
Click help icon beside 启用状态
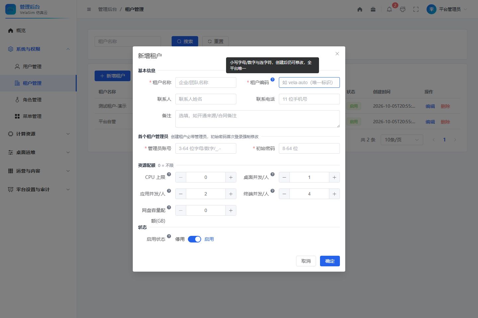pyautogui.click(x=169, y=236)
